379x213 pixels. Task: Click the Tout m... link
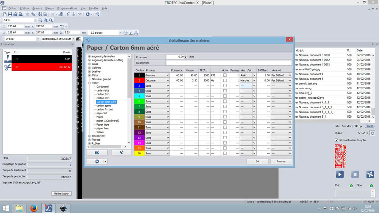coord(370,126)
